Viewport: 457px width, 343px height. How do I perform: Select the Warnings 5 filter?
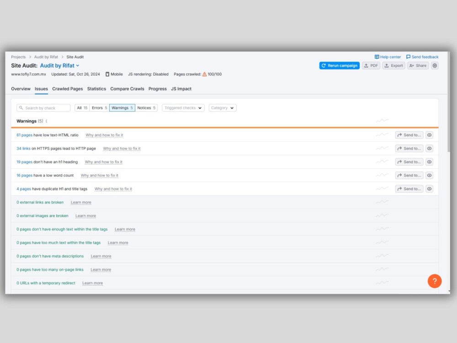click(x=122, y=108)
